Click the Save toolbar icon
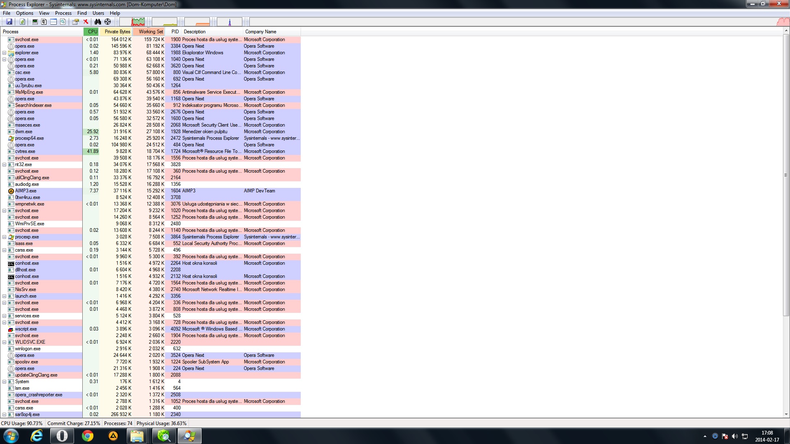Screen dimensions: 790x444 click(9, 22)
